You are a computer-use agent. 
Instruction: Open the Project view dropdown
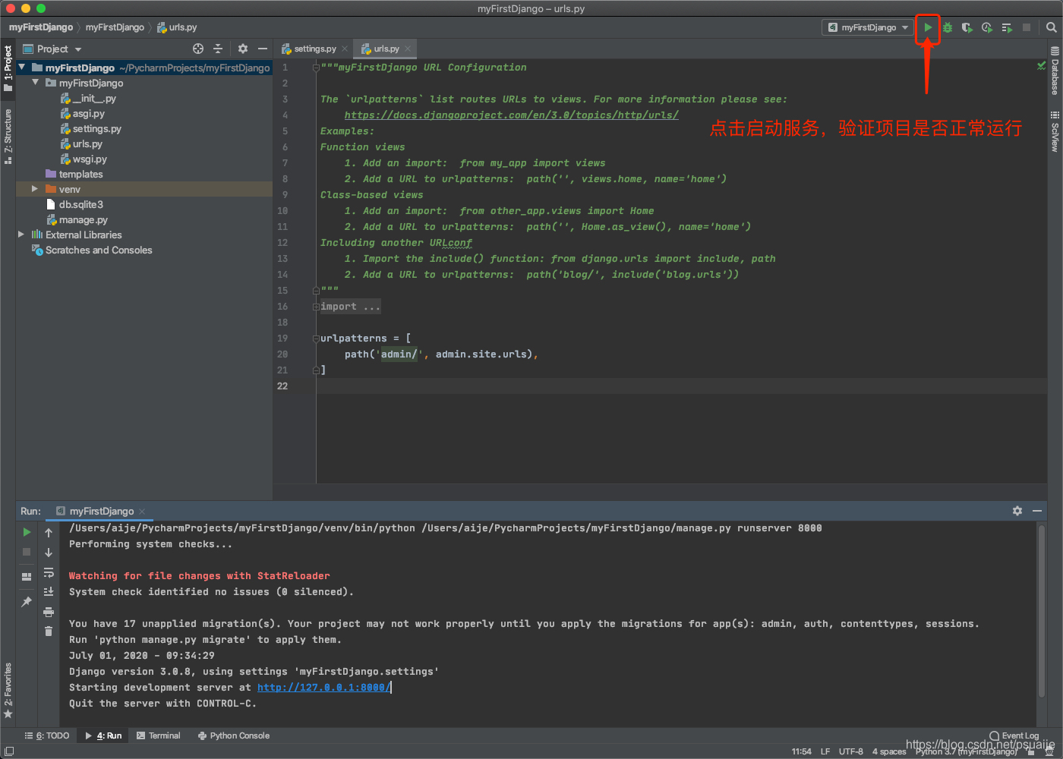(59, 49)
